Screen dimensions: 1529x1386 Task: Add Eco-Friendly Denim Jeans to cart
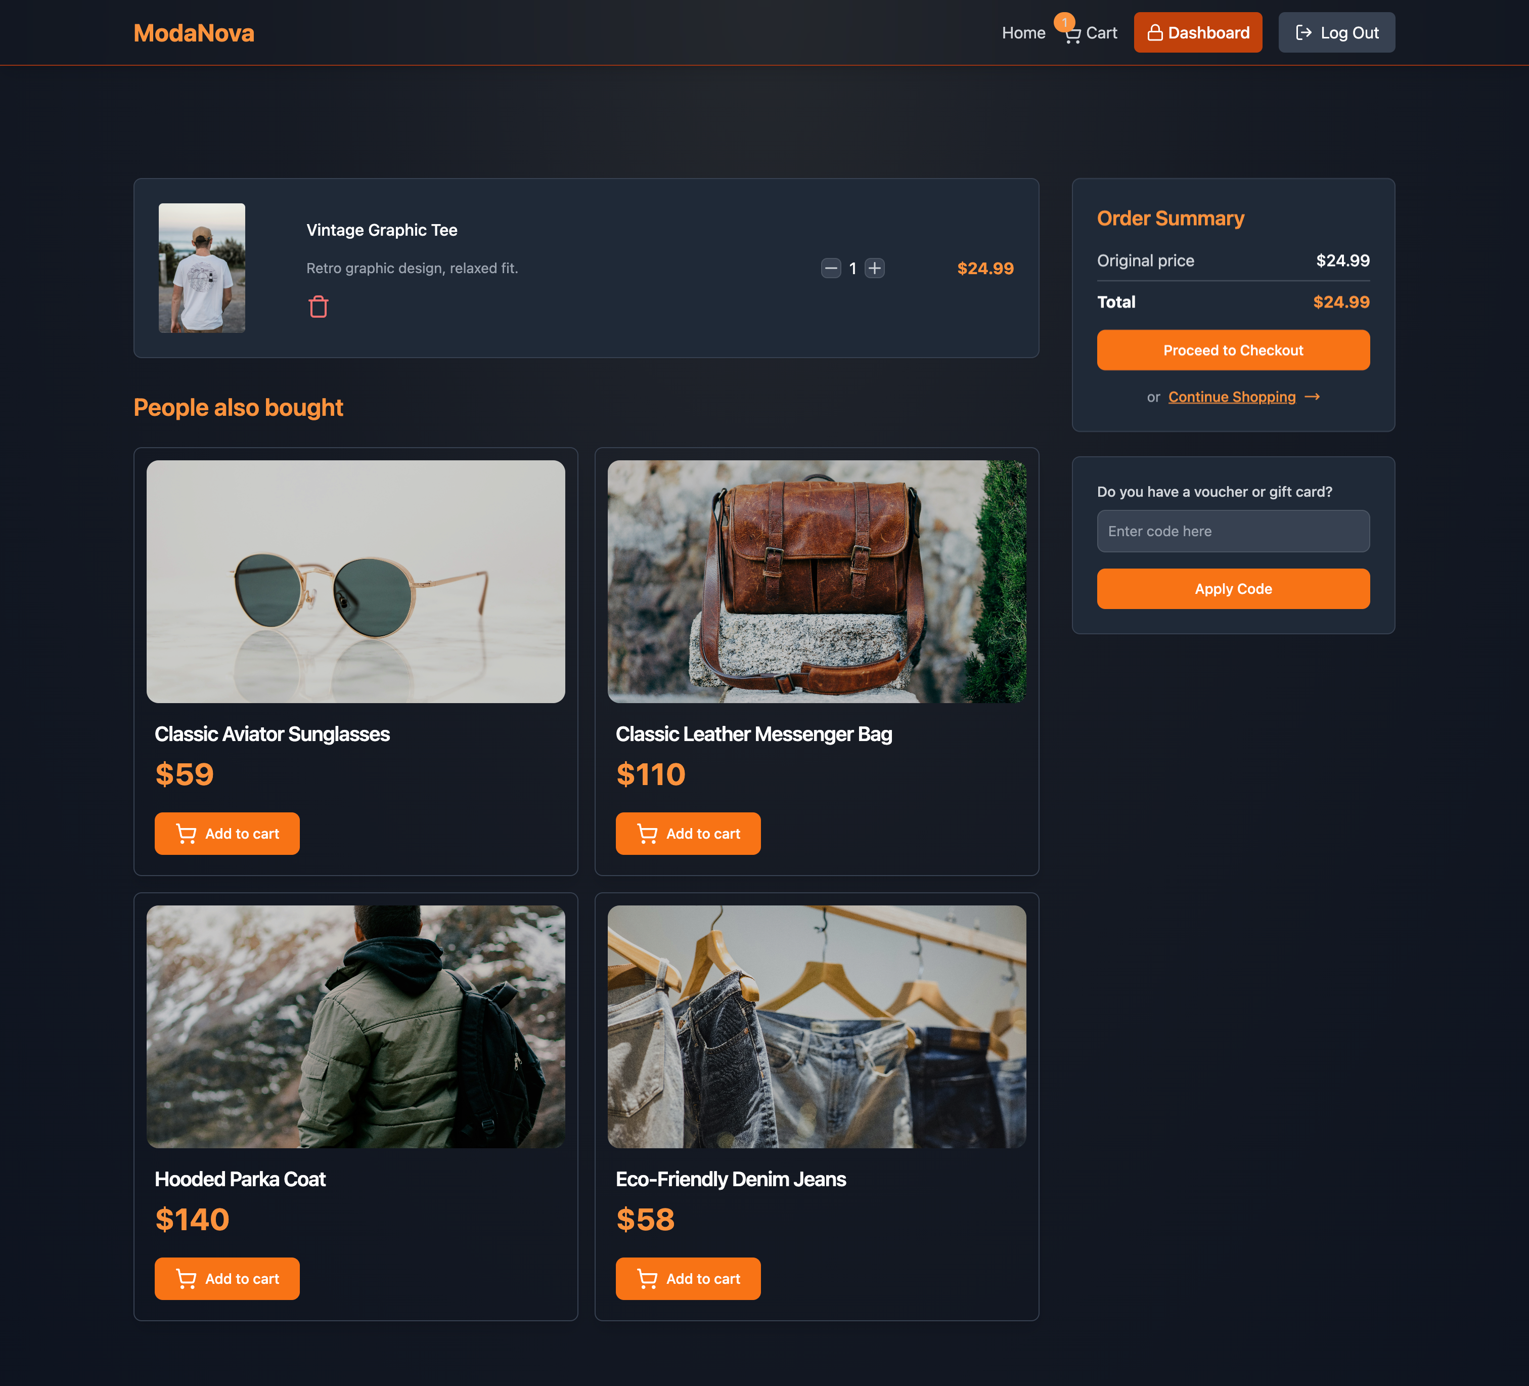click(x=688, y=1279)
